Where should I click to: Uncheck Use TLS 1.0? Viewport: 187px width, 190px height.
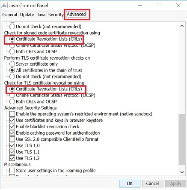point(12,145)
